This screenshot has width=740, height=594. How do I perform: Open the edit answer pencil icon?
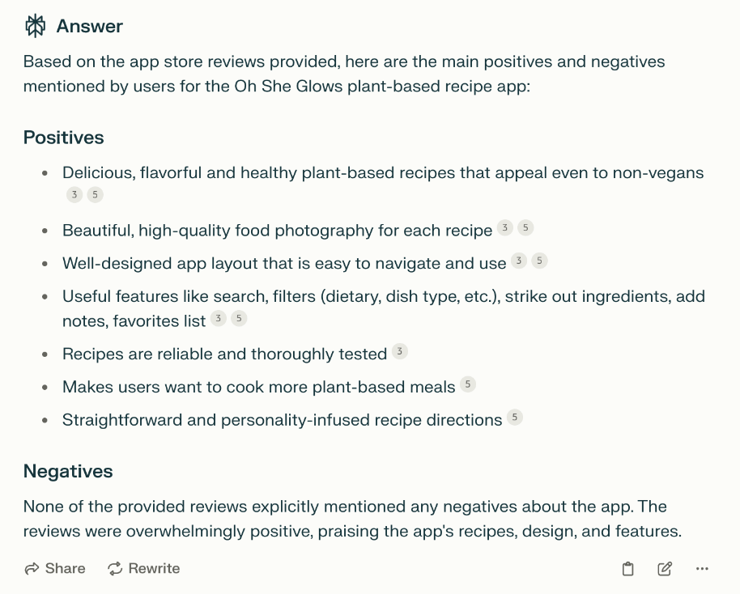pyautogui.click(x=663, y=569)
